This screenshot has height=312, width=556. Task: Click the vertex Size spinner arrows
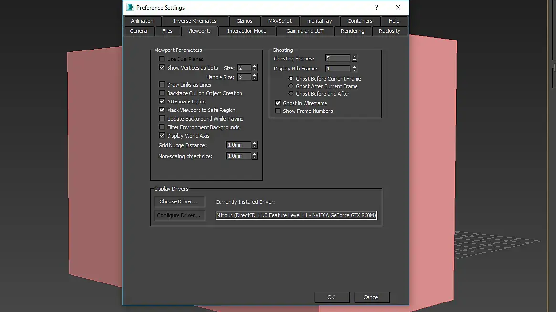pos(254,68)
